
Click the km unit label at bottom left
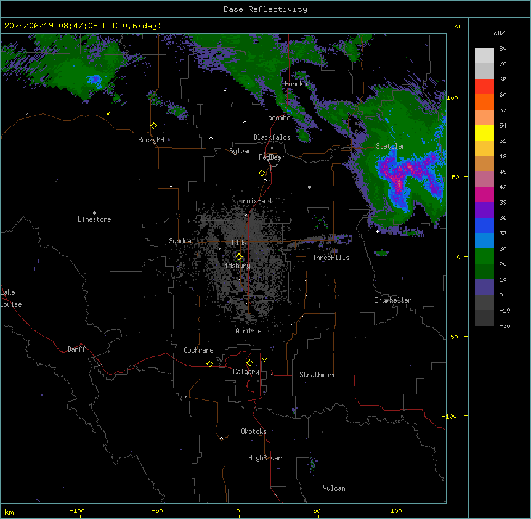coord(9,512)
